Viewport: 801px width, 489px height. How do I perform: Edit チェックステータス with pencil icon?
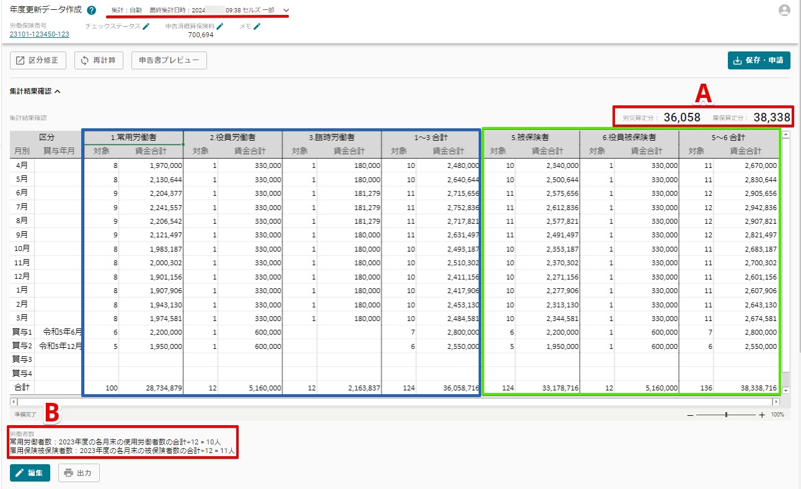click(x=146, y=26)
